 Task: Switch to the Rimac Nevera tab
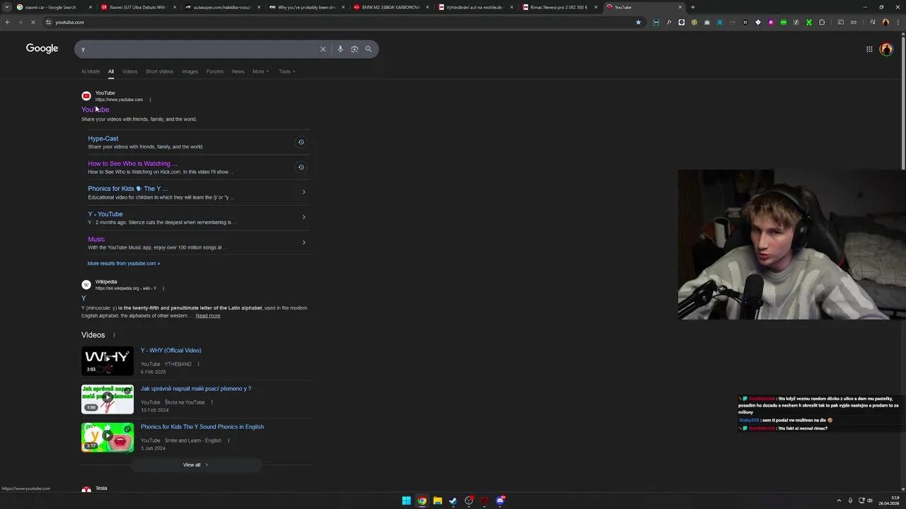[558, 7]
